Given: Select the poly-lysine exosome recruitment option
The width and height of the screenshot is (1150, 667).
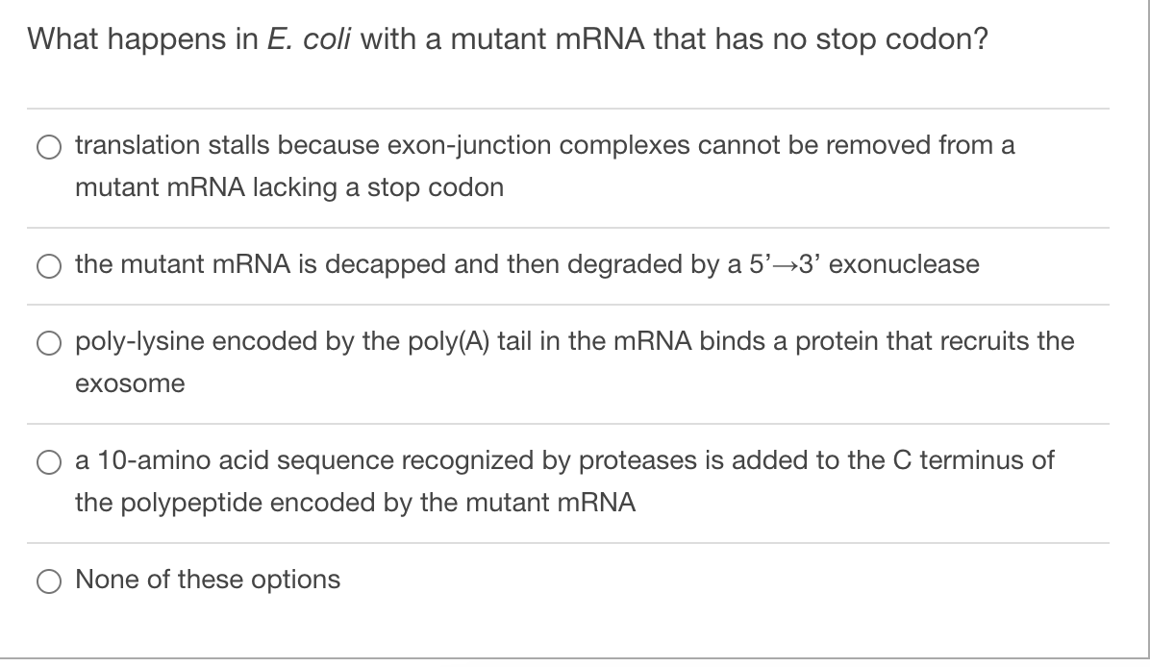Looking at the screenshot, I should [481, 361].
